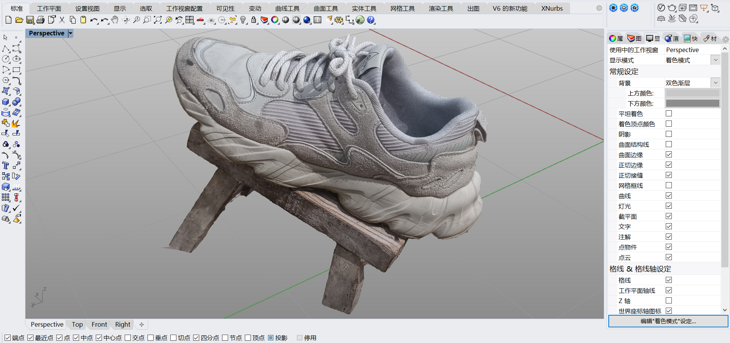Switch to the Top viewport tab
730x343 pixels.
pos(77,324)
